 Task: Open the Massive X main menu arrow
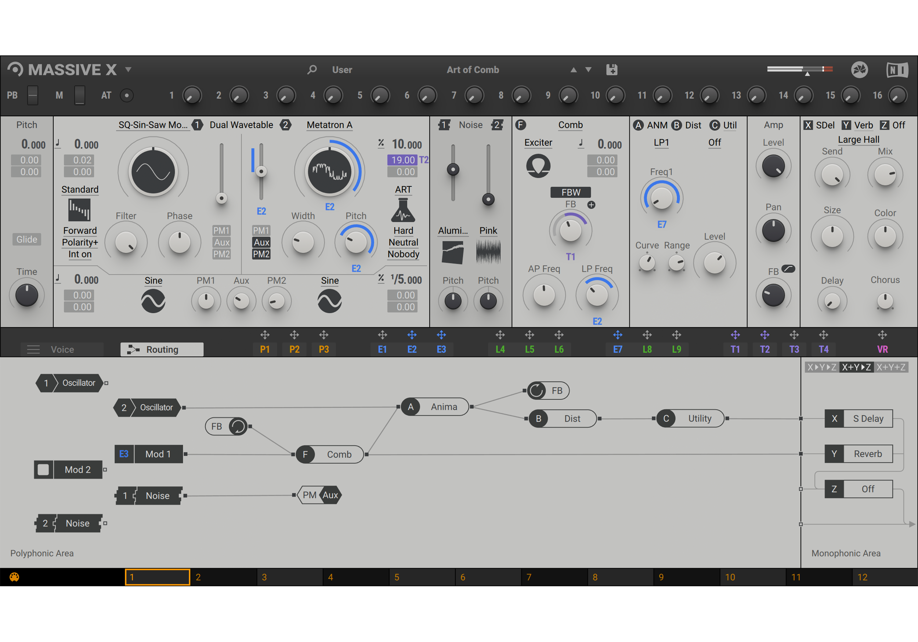(128, 69)
